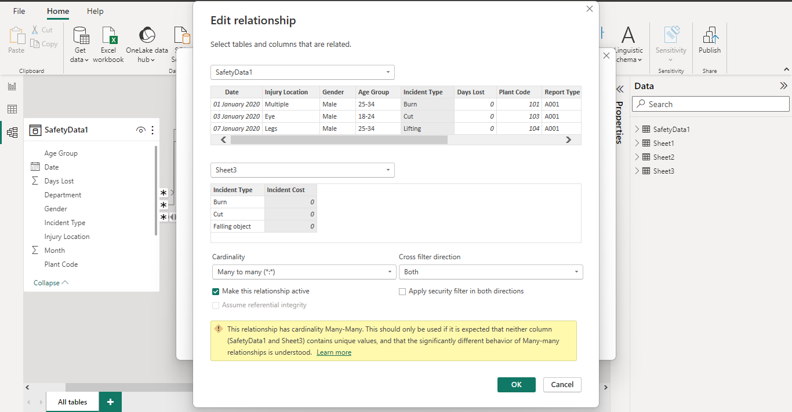Open the File menu

pos(19,11)
